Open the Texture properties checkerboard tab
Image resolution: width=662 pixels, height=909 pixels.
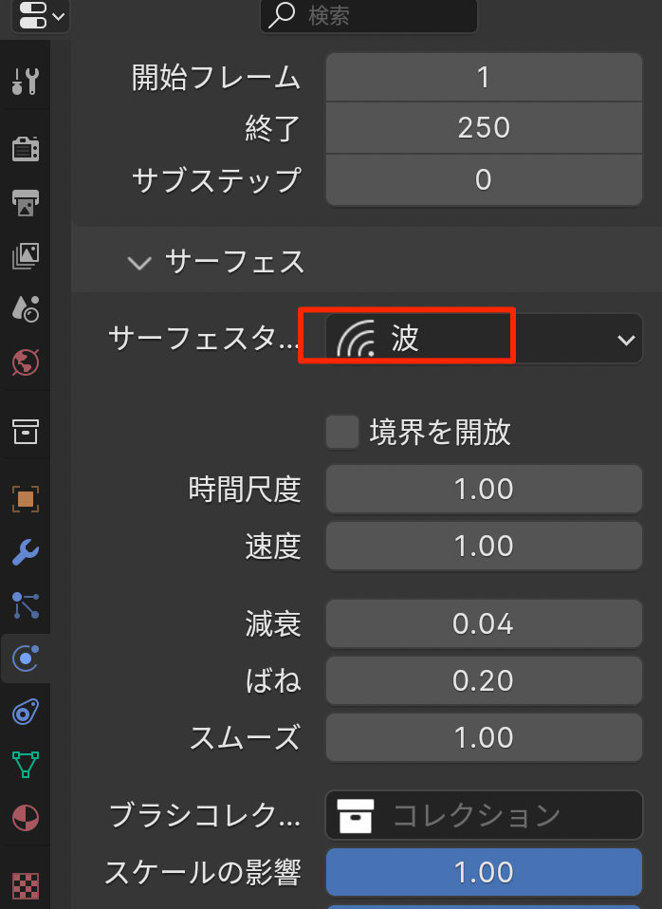click(25, 883)
